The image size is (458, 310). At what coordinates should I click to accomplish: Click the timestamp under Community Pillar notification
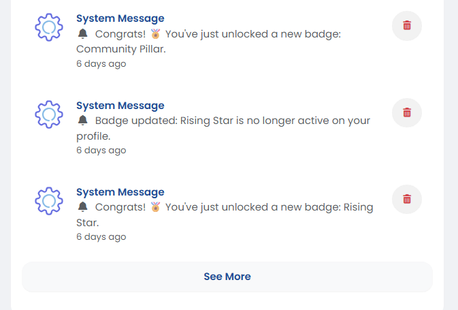[101, 63]
